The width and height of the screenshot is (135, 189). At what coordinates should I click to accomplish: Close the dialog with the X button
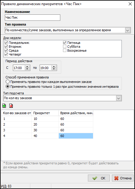(x=130, y=4)
